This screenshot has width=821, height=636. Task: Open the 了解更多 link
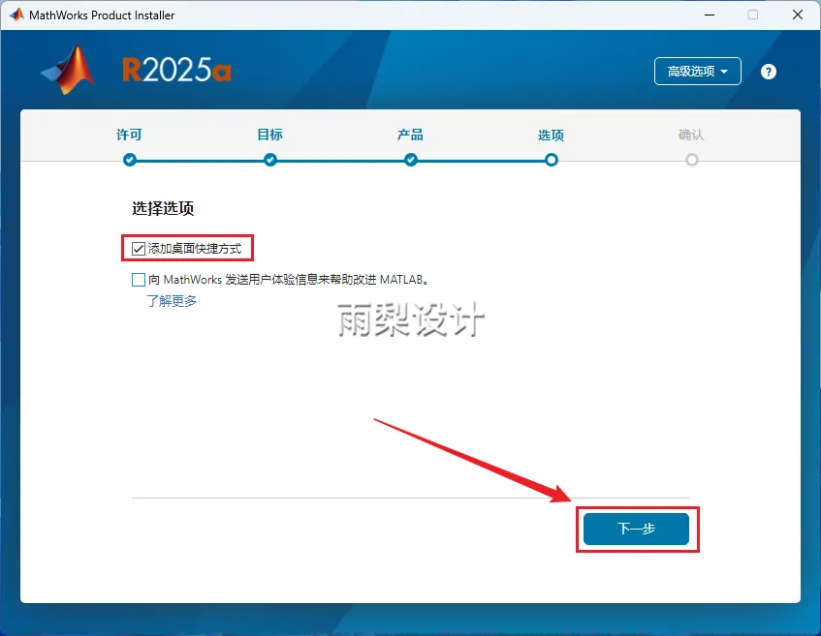(x=172, y=301)
